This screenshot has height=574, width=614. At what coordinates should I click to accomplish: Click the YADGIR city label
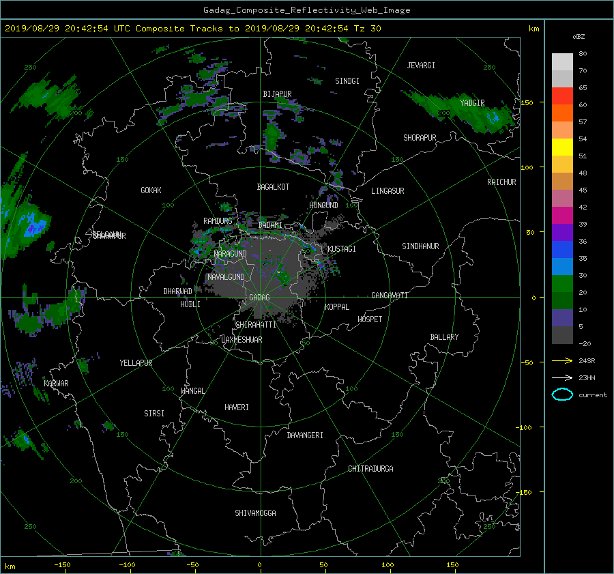pyautogui.click(x=472, y=103)
